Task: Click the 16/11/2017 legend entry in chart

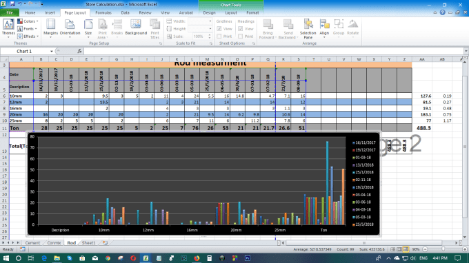Action: (363, 143)
